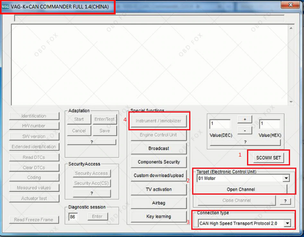Image resolution: width=304 pixels, height=237 pixels.
Task: Click the Value(DEC) input field
Action: tap(220, 124)
